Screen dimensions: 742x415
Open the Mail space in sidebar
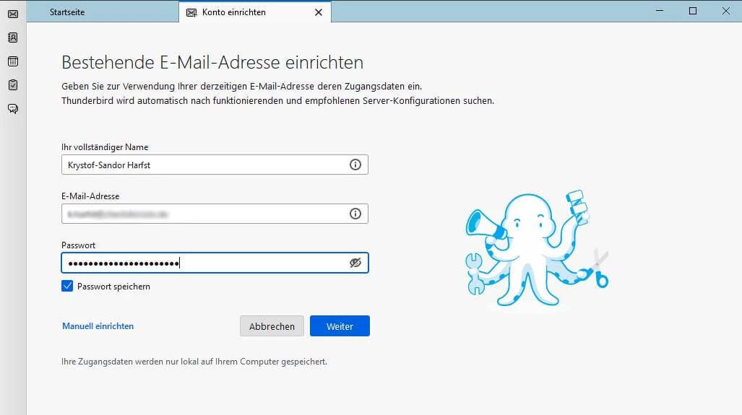pos(13,14)
